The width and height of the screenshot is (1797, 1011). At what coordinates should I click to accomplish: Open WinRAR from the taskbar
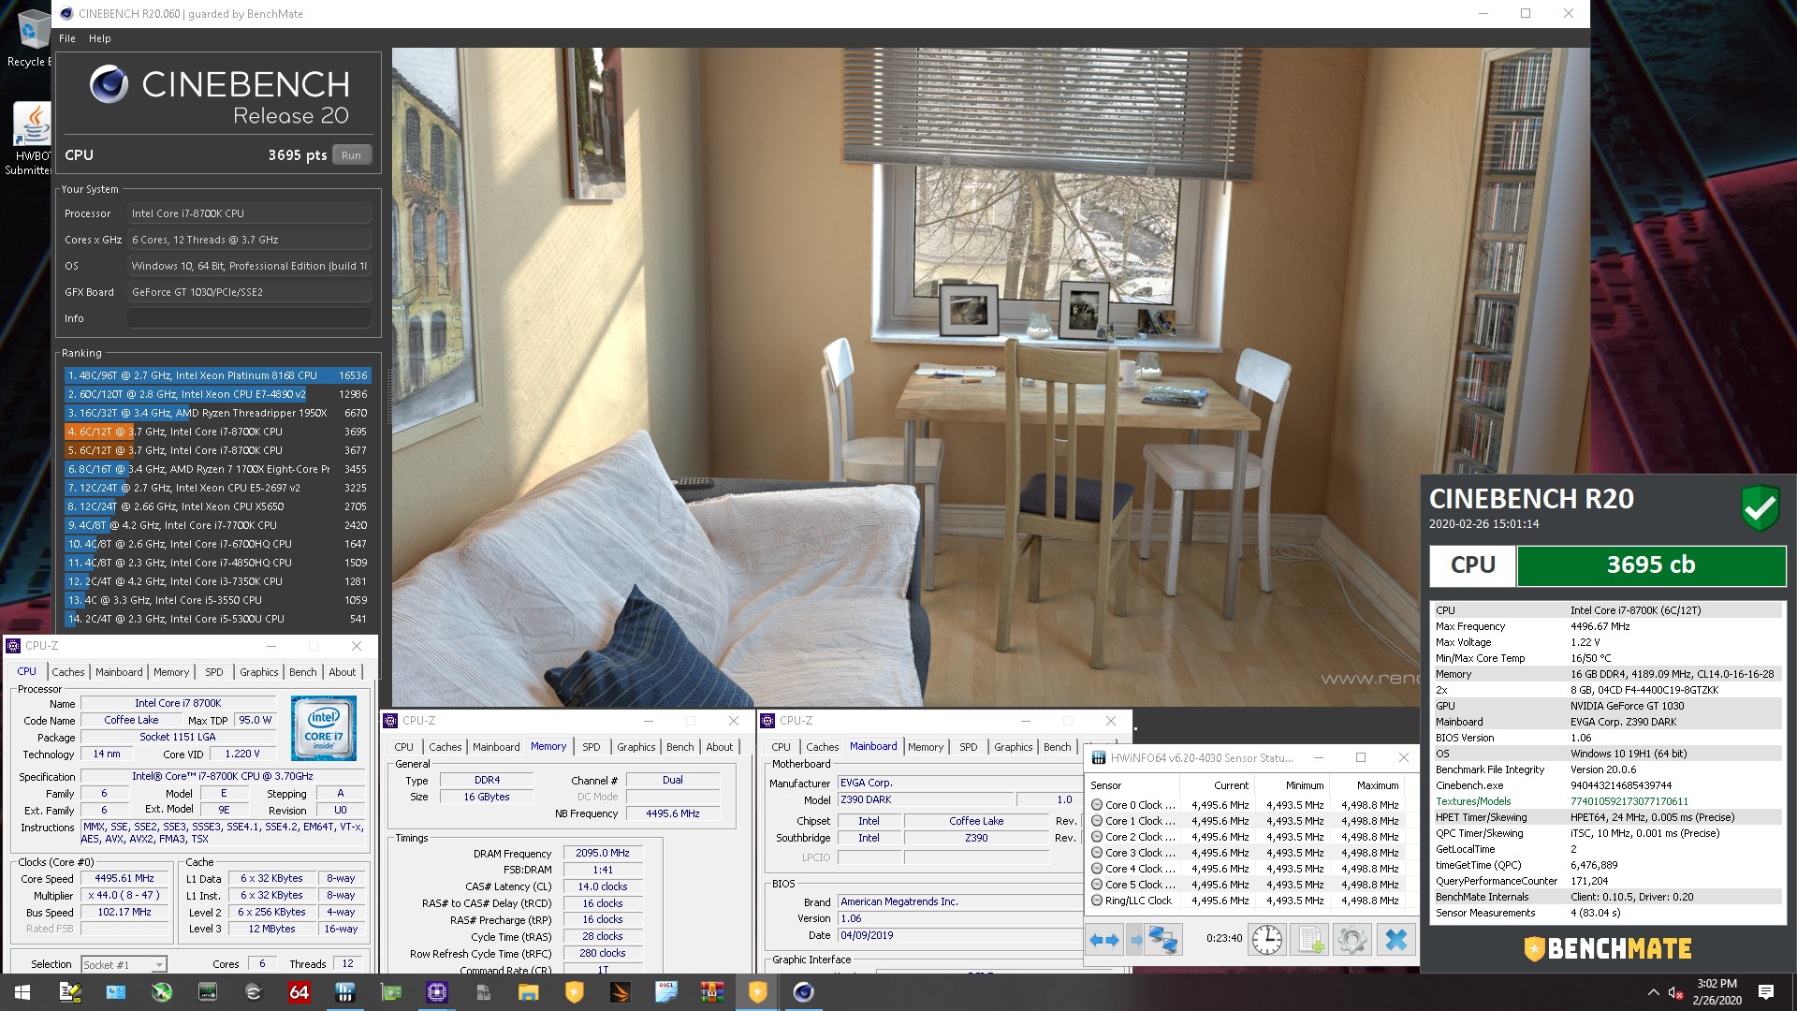(x=711, y=992)
